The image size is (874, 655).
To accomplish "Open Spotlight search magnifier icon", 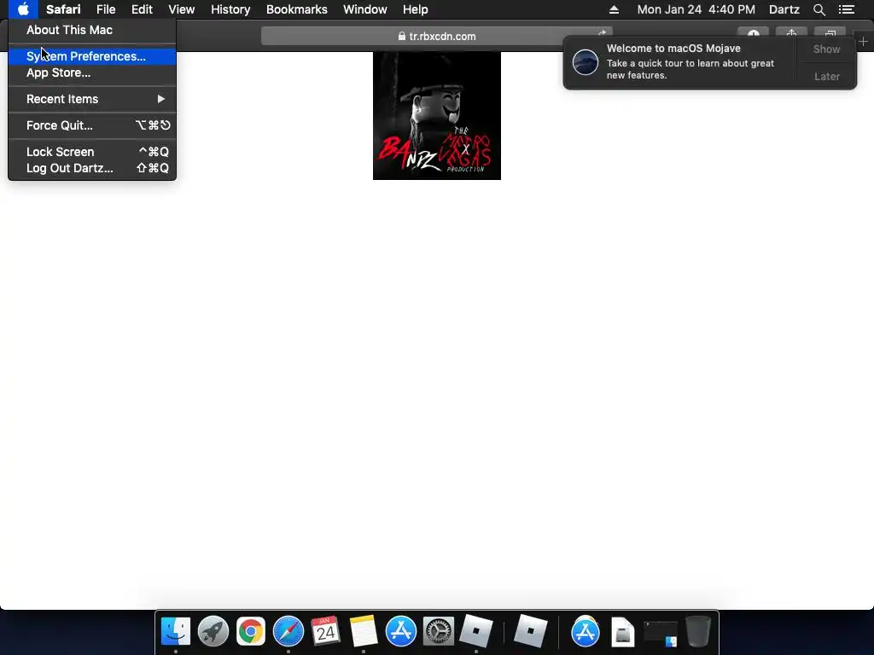I will pos(819,9).
